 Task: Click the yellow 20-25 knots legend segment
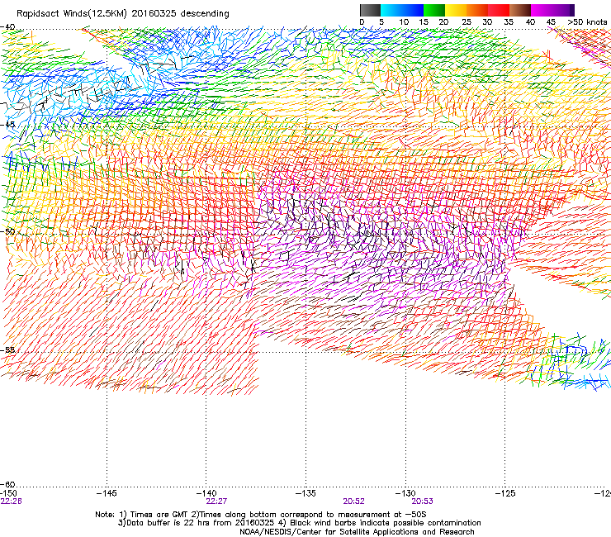[x=456, y=10]
